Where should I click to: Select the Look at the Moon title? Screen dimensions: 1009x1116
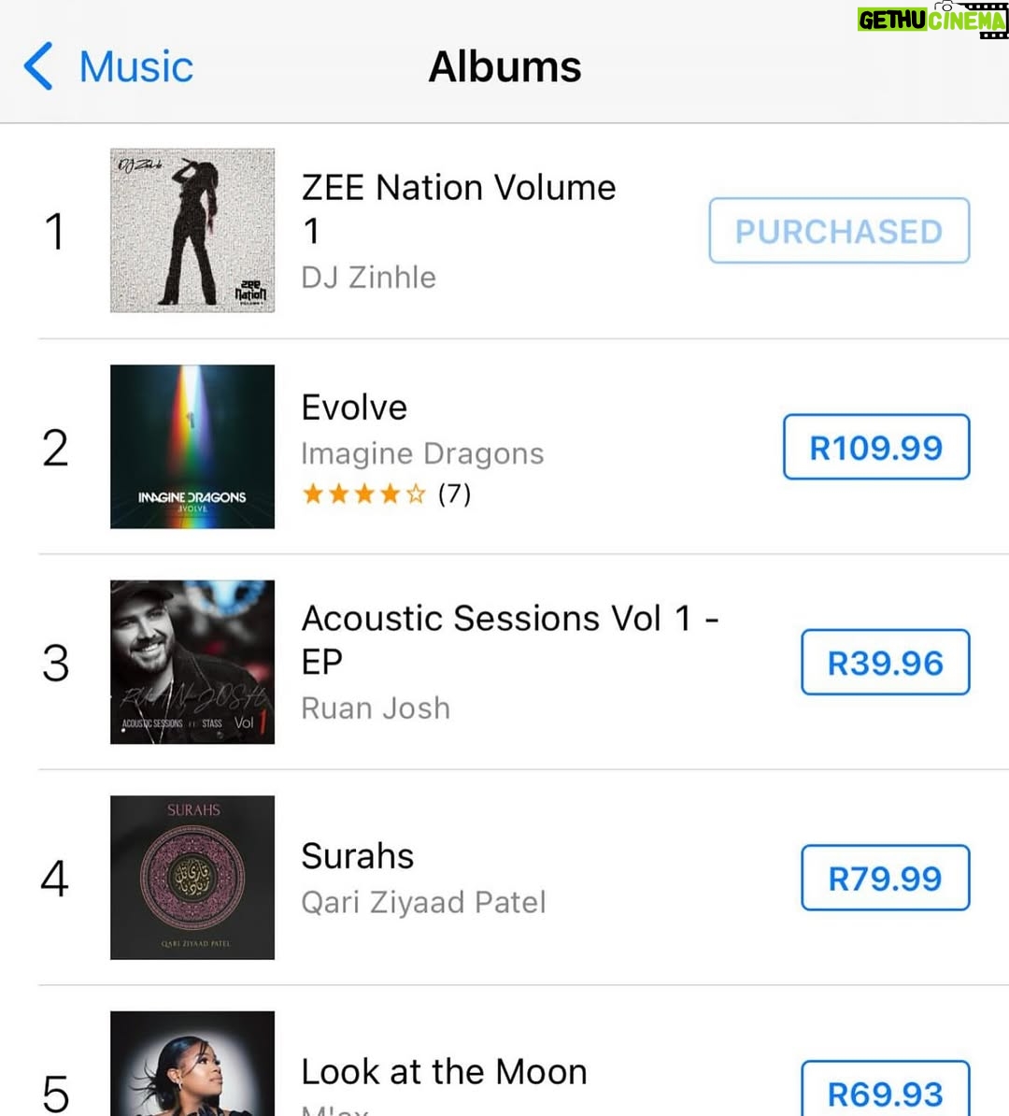[x=444, y=1071]
